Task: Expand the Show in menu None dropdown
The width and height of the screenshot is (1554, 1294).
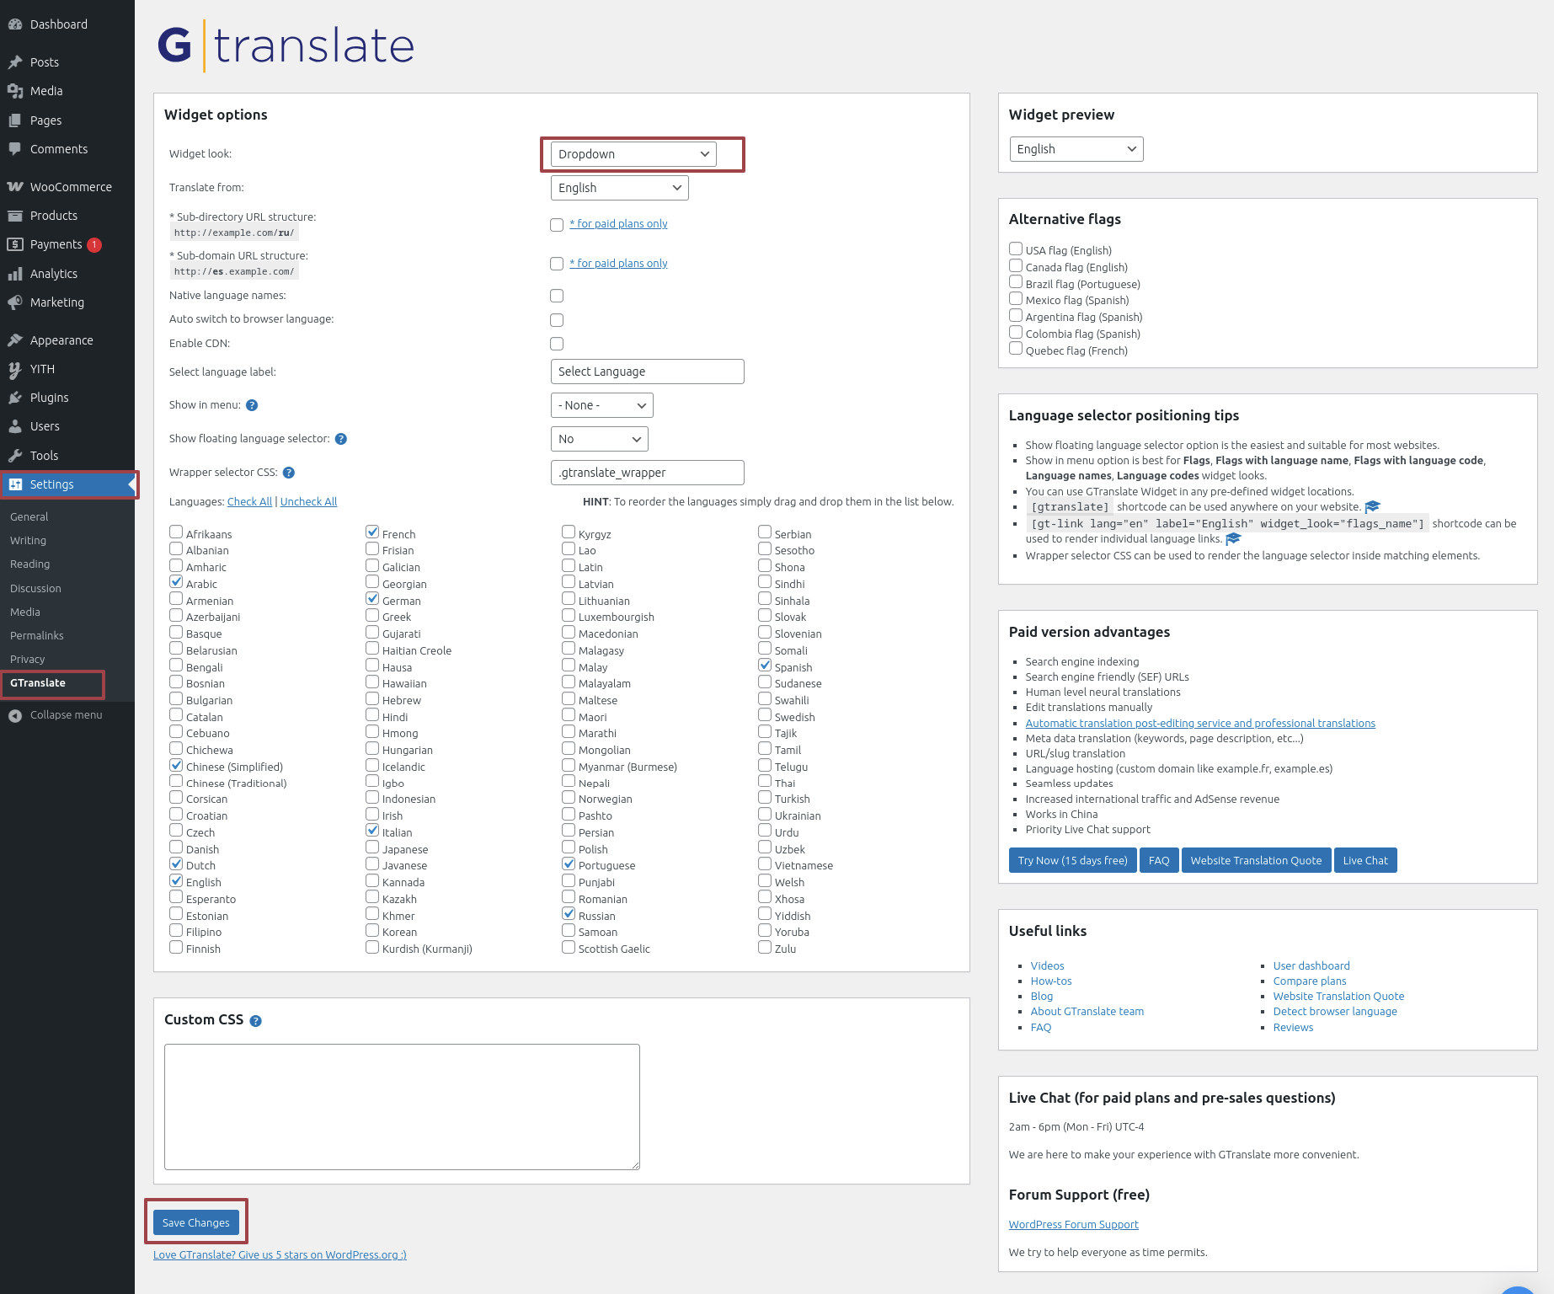Action: click(602, 405)
